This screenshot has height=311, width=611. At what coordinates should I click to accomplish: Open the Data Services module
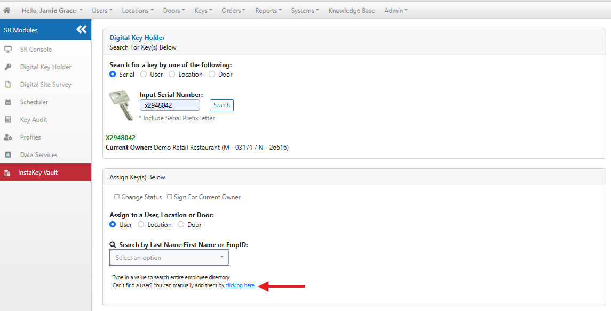point(38,155)
